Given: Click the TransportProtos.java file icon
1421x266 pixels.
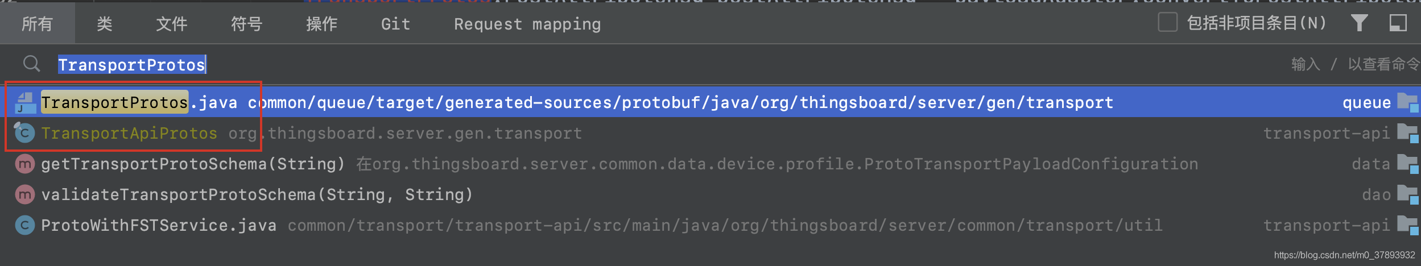Looking at the screenshot, I should click(25, 103).
